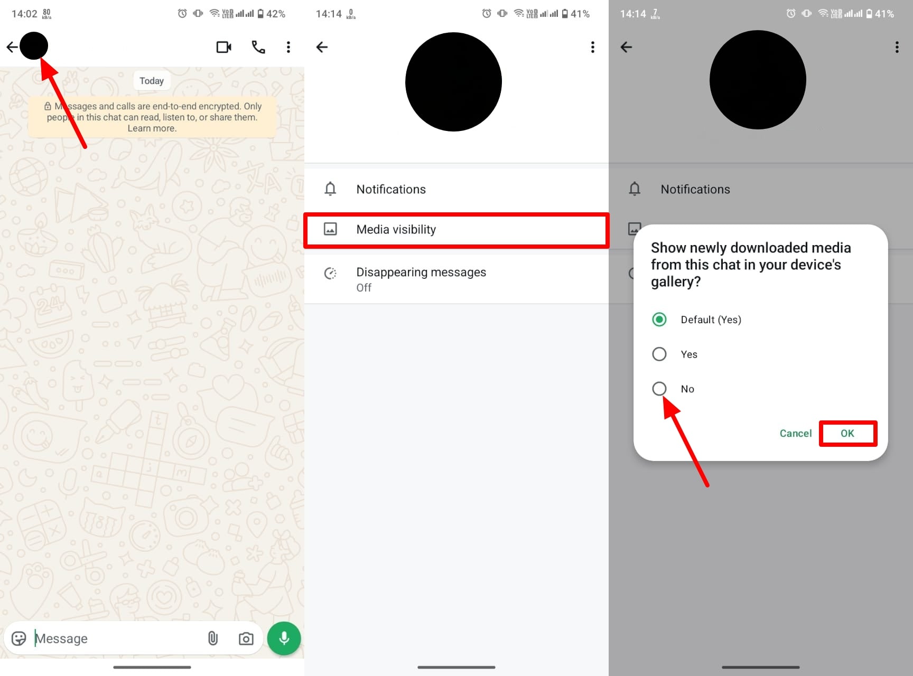The image size is (913, 676).
Task: Tap the Media visibility image icon
Action: pos(330,229)
